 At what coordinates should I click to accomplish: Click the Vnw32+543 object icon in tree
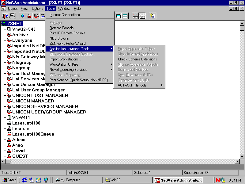click(9, 29)
